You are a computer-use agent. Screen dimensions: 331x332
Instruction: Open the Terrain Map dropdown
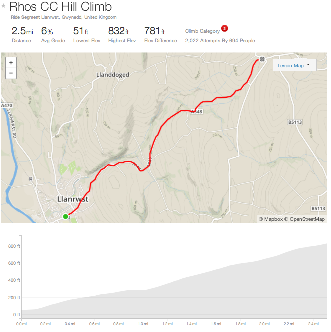click(x=294, y=65)
